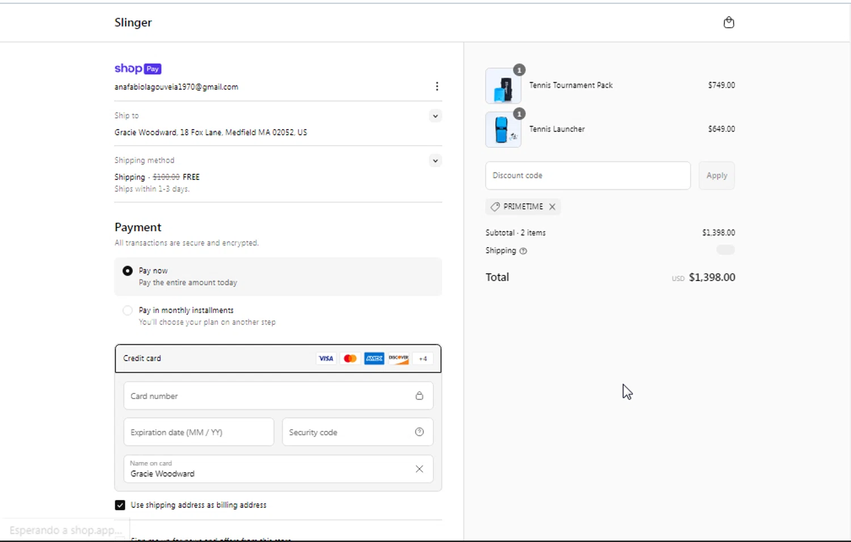Open the shopping bag cart icon
This screenshot has height=542, width=851.
[729, 23]
